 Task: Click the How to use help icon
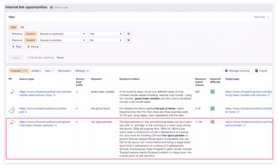(52, 7)
